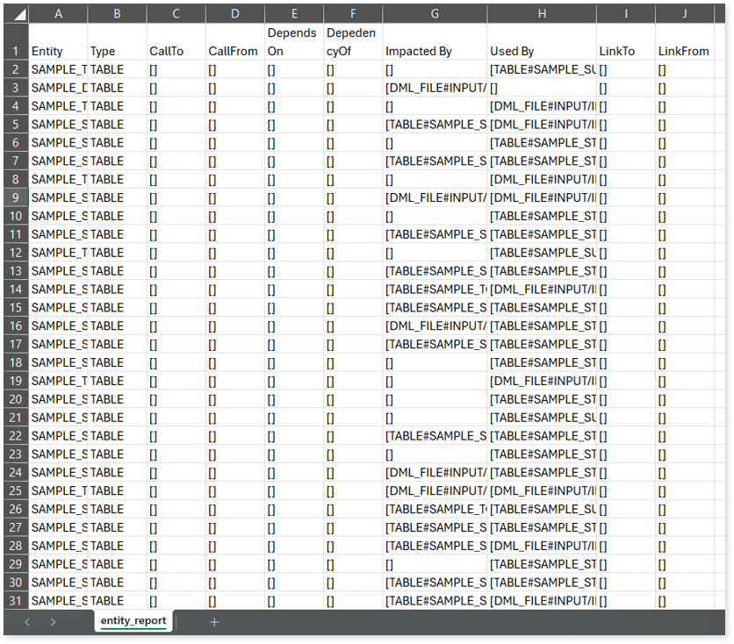Click the next sheet navigation arrow
Viewport: 734px width, 644px height.
coord(54,622)
